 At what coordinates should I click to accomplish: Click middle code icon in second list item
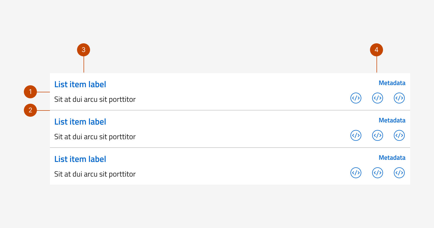pos(378,135)
